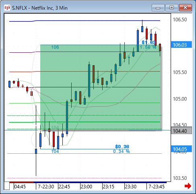Click the 1.56 % profit percentage label
This screenshot has height=194, width=196.
(148, 47)
